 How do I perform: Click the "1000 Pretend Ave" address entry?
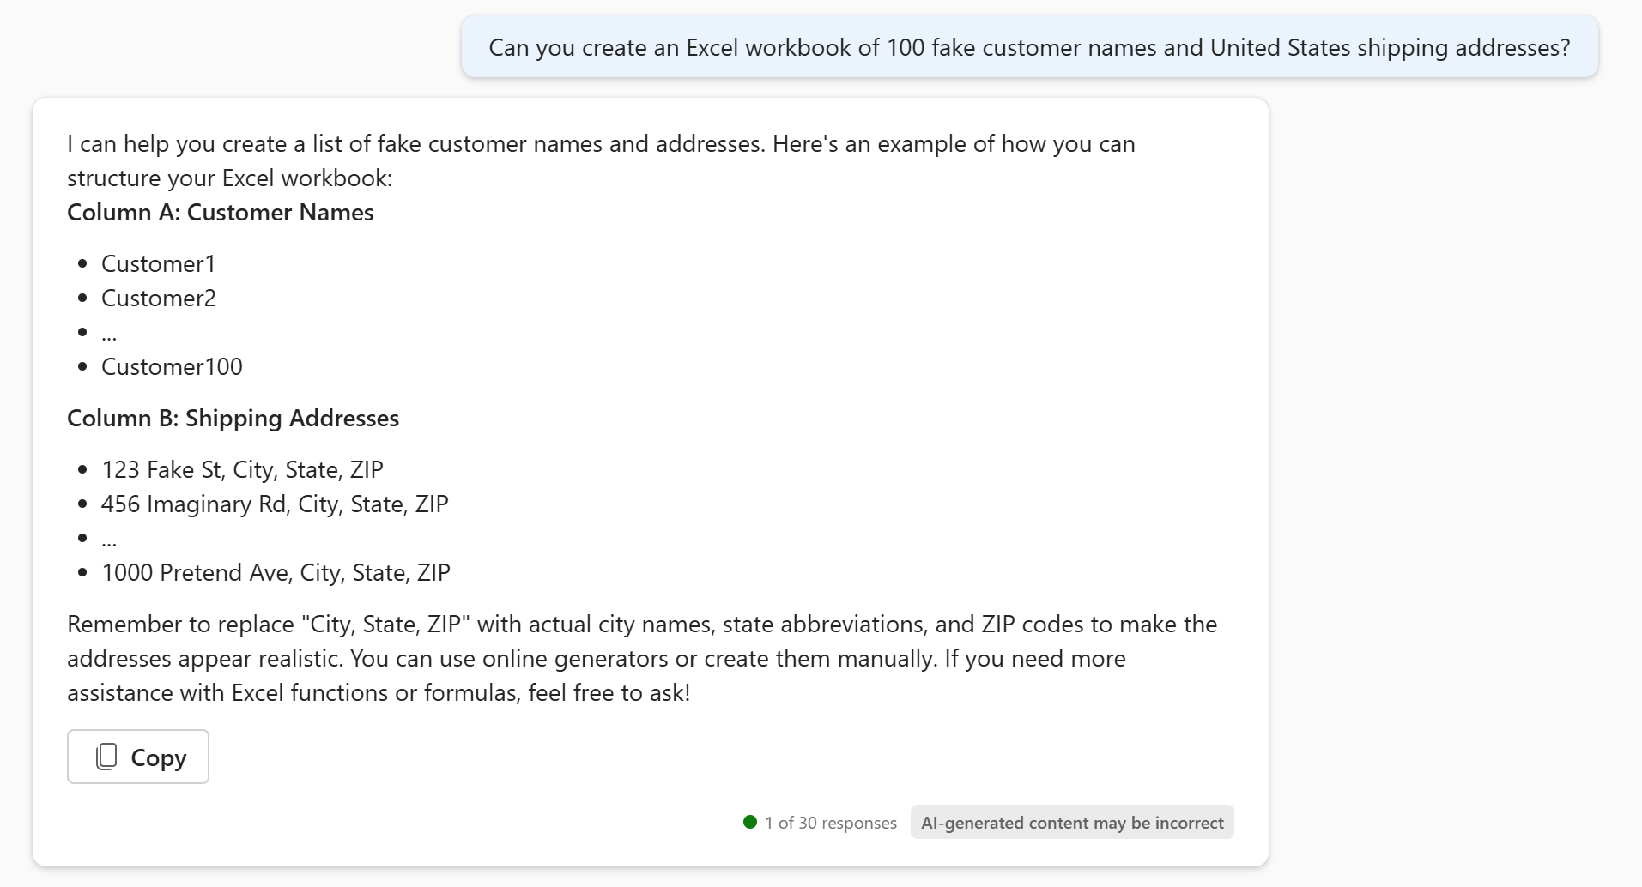[276, 573]
